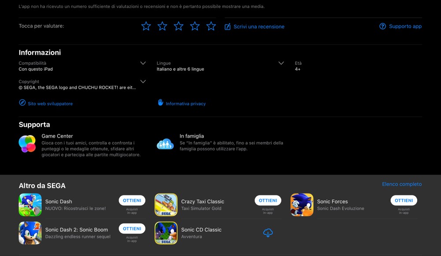Expand the Compatibilità section
Screen dimensions: 441x256
[143, 63]
